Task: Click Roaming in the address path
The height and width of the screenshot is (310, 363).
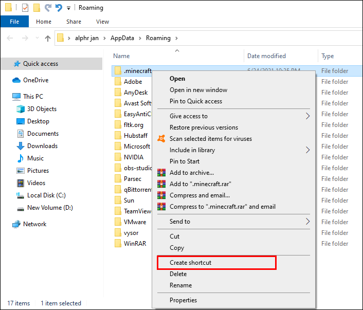Action: point(158,38)
